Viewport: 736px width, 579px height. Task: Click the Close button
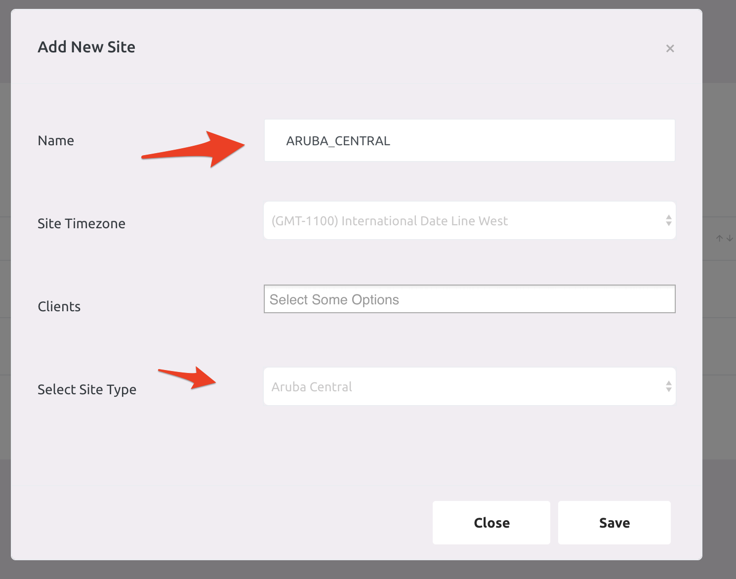[491, 523]
